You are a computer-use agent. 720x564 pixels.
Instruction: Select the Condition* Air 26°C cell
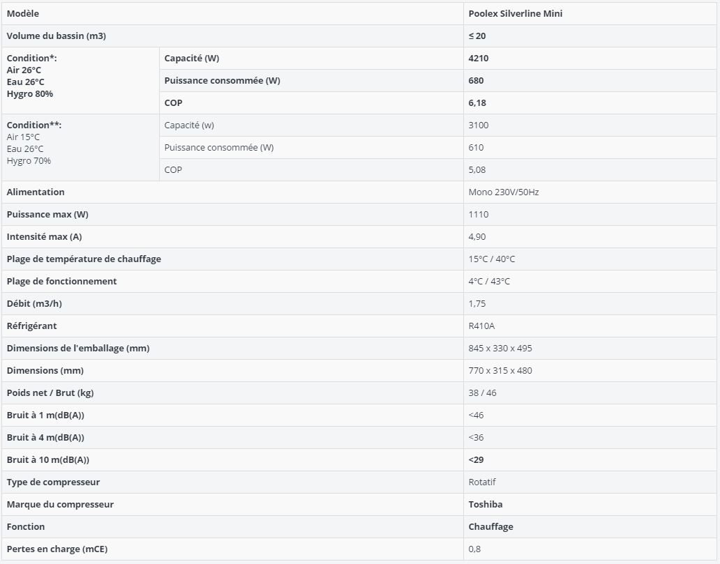(x=80, y=81)
